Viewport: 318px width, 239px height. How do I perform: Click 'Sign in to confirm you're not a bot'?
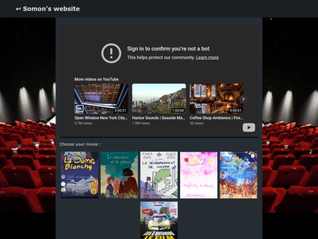pyautogui.click(x=168, y=49)
